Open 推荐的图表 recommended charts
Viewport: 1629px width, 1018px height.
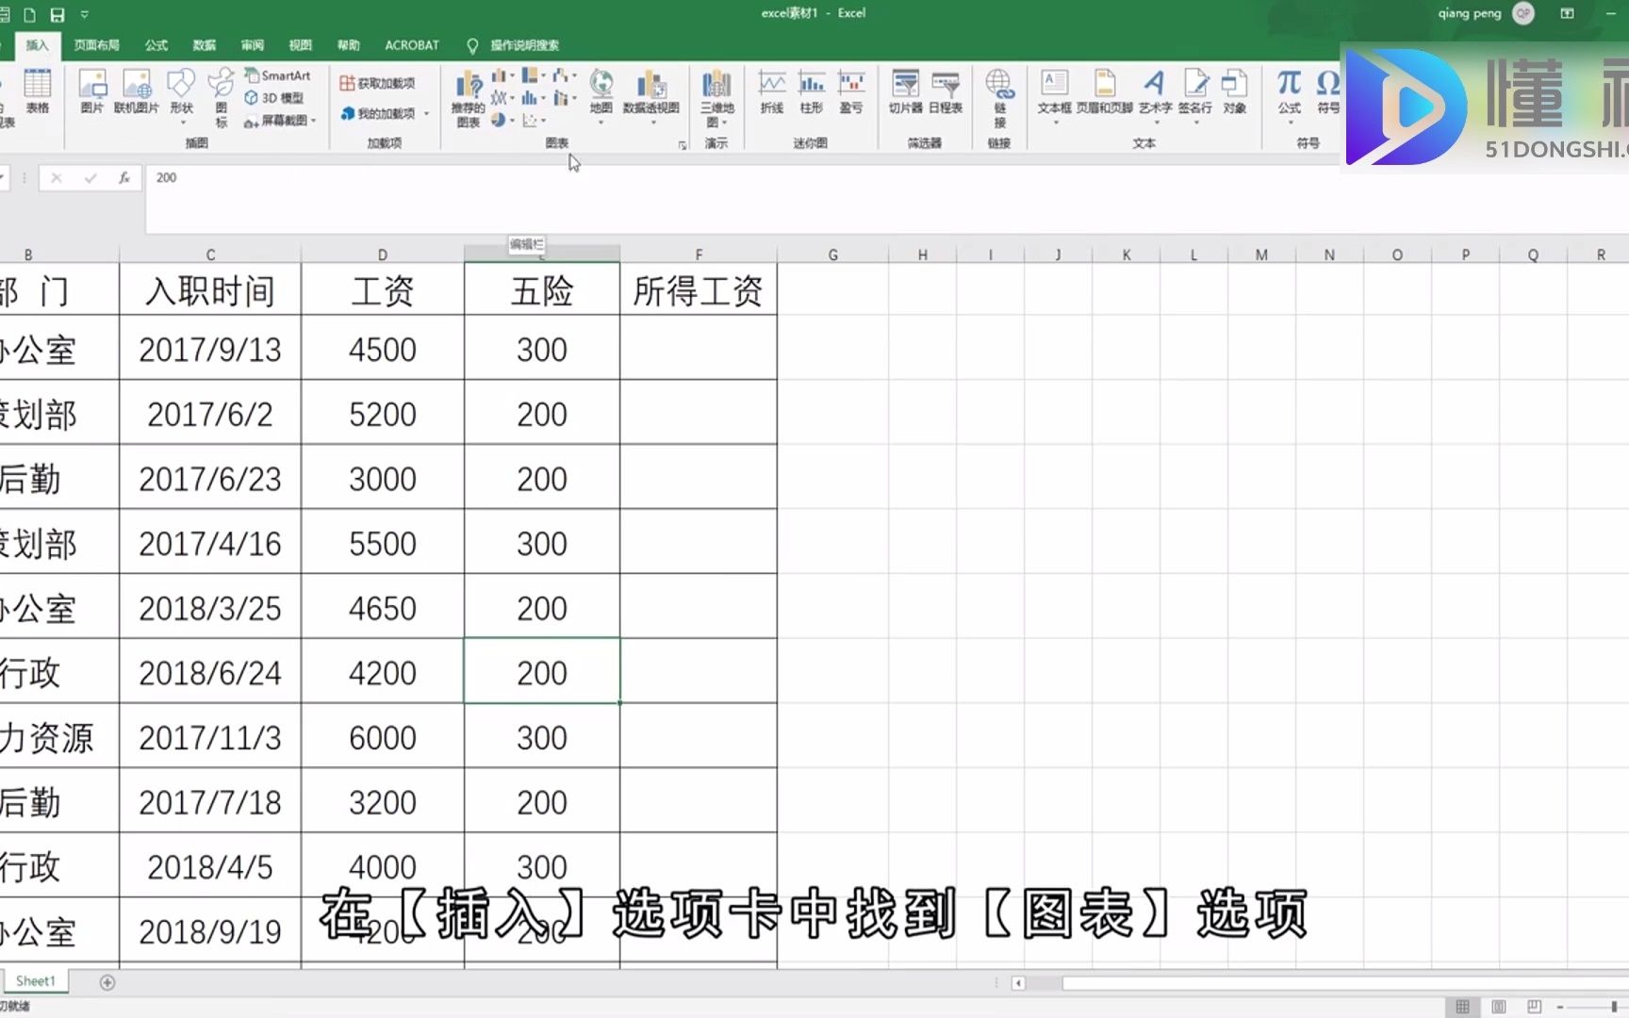pyautogui.click(x=468, y=98)
